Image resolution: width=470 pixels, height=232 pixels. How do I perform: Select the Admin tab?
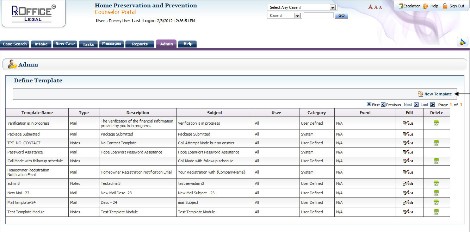[166, 44]
